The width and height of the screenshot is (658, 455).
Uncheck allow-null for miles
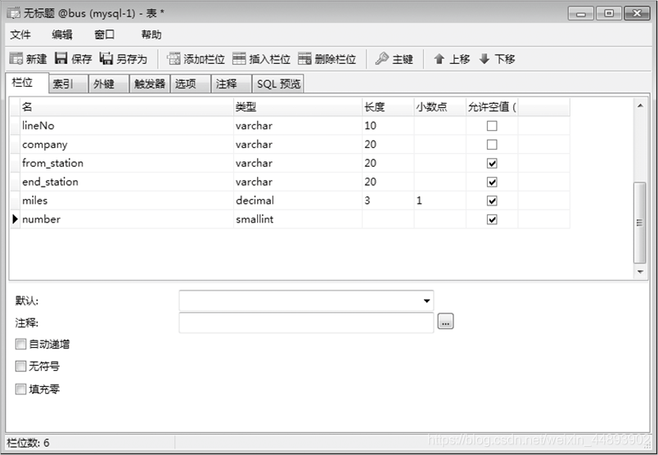click(492, 200)
